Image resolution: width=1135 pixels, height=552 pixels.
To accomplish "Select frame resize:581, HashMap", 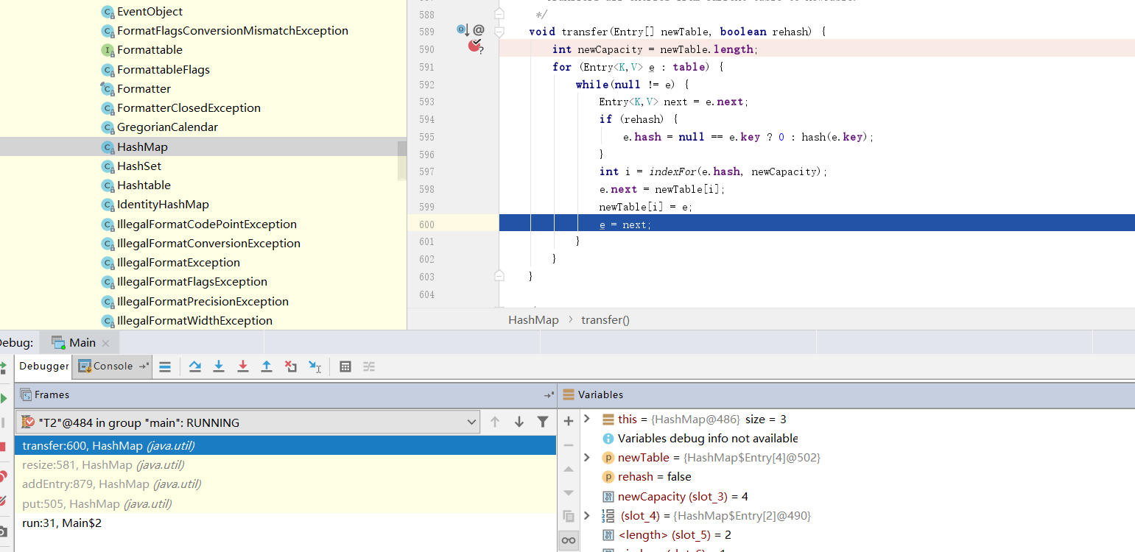I will [285, 464].
